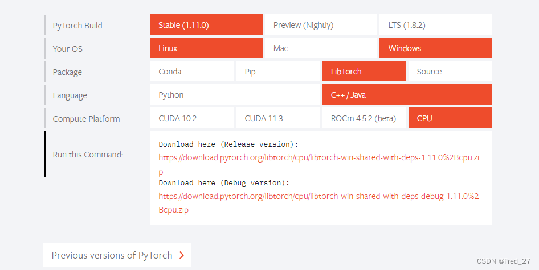Click the PyTorch Build row label

[x=77, y=26]
